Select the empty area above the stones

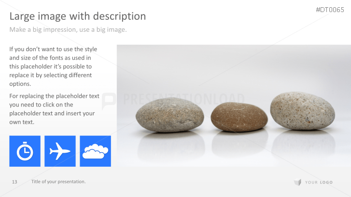[x=234, y=67]
